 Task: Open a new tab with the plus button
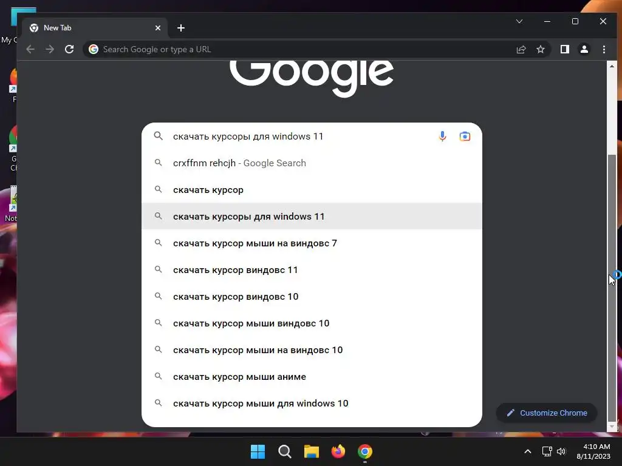[181, 28]
